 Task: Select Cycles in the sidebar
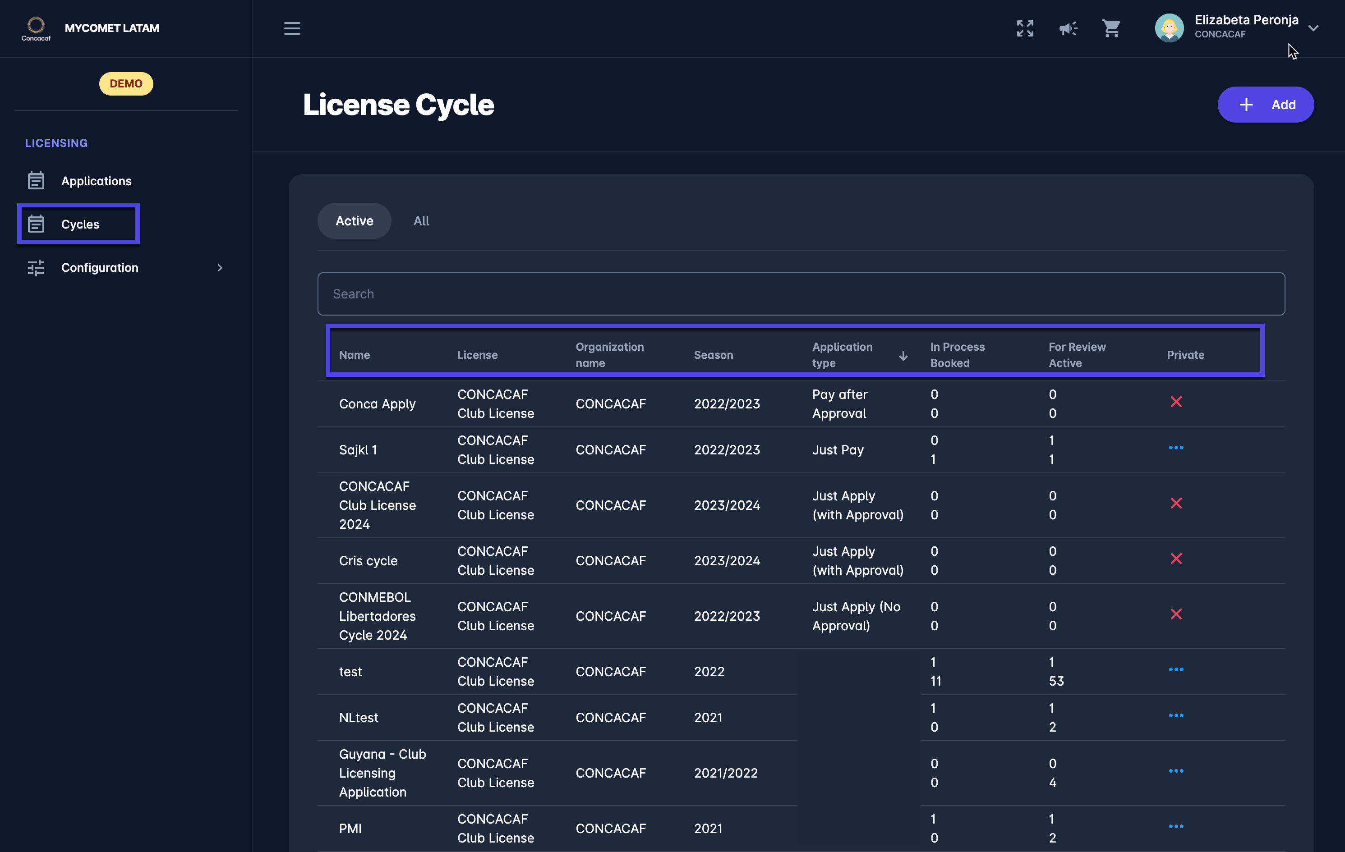[x=80, y=224]
